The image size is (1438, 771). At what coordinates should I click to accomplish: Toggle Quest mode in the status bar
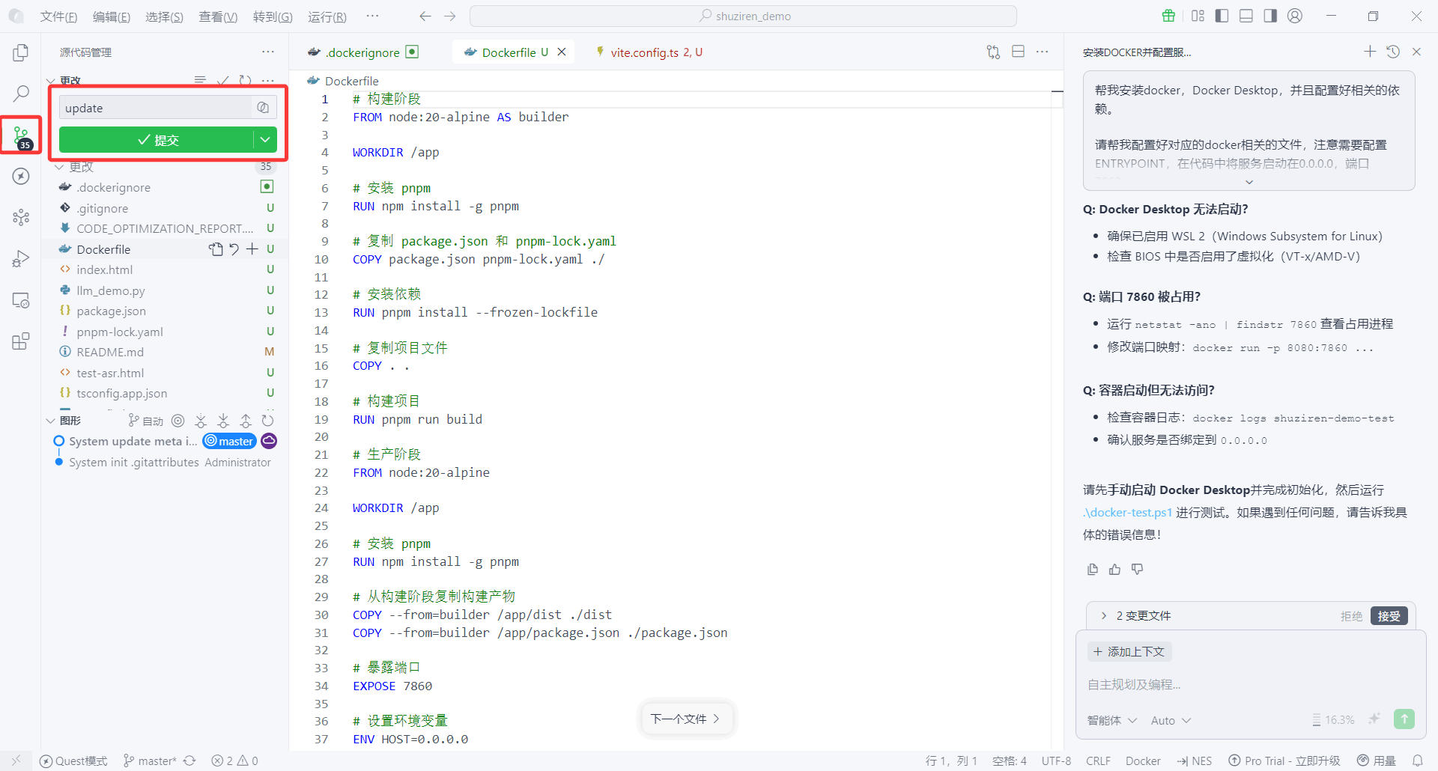[x=73, y=761]
